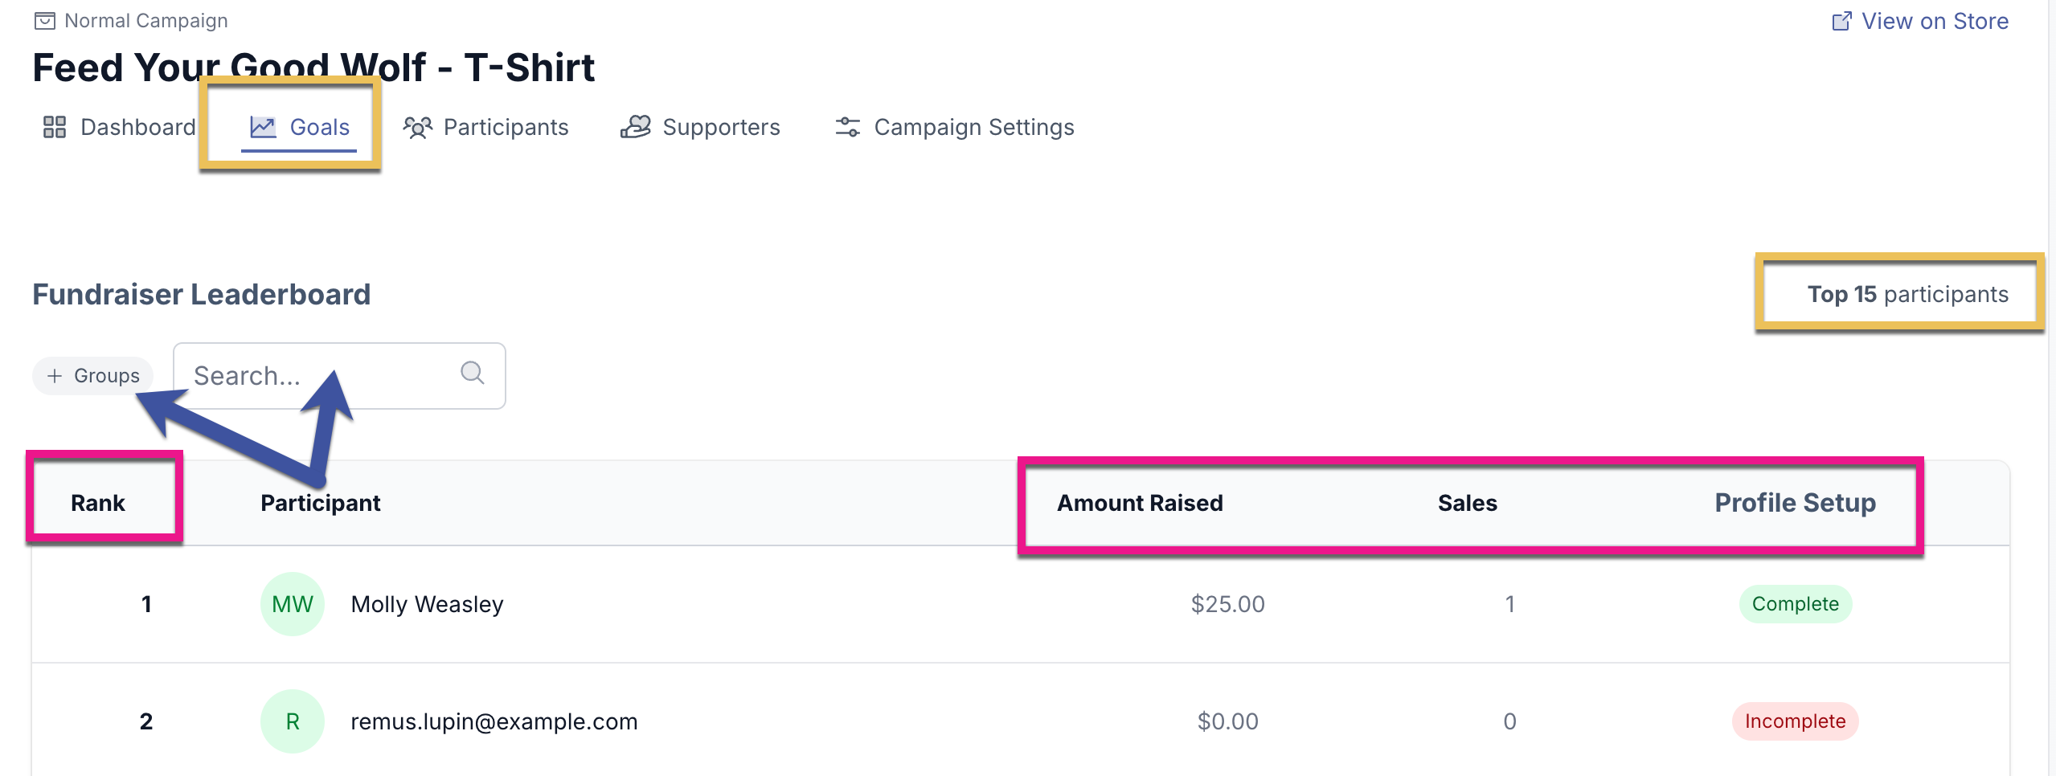
Task: Click the search magnifier icon
Action: point(473,373)
